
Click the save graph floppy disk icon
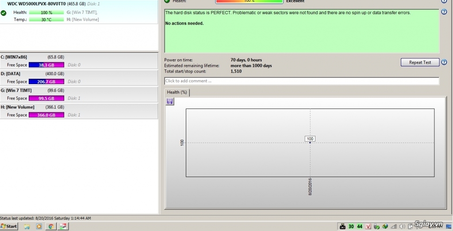tap(170, 102)
